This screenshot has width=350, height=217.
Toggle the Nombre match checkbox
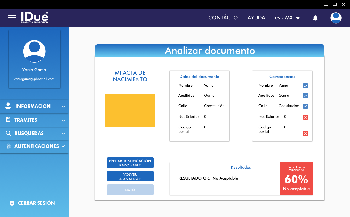tap(305, 86)
